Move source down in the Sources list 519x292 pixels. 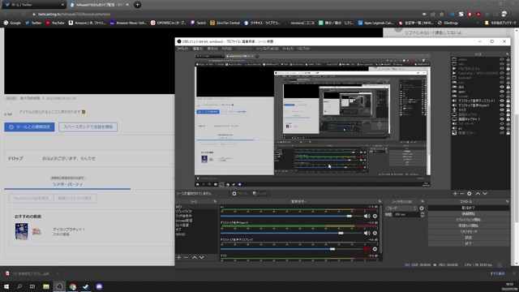coord(485,194)
